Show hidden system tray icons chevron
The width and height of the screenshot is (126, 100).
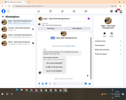point(110,94)
